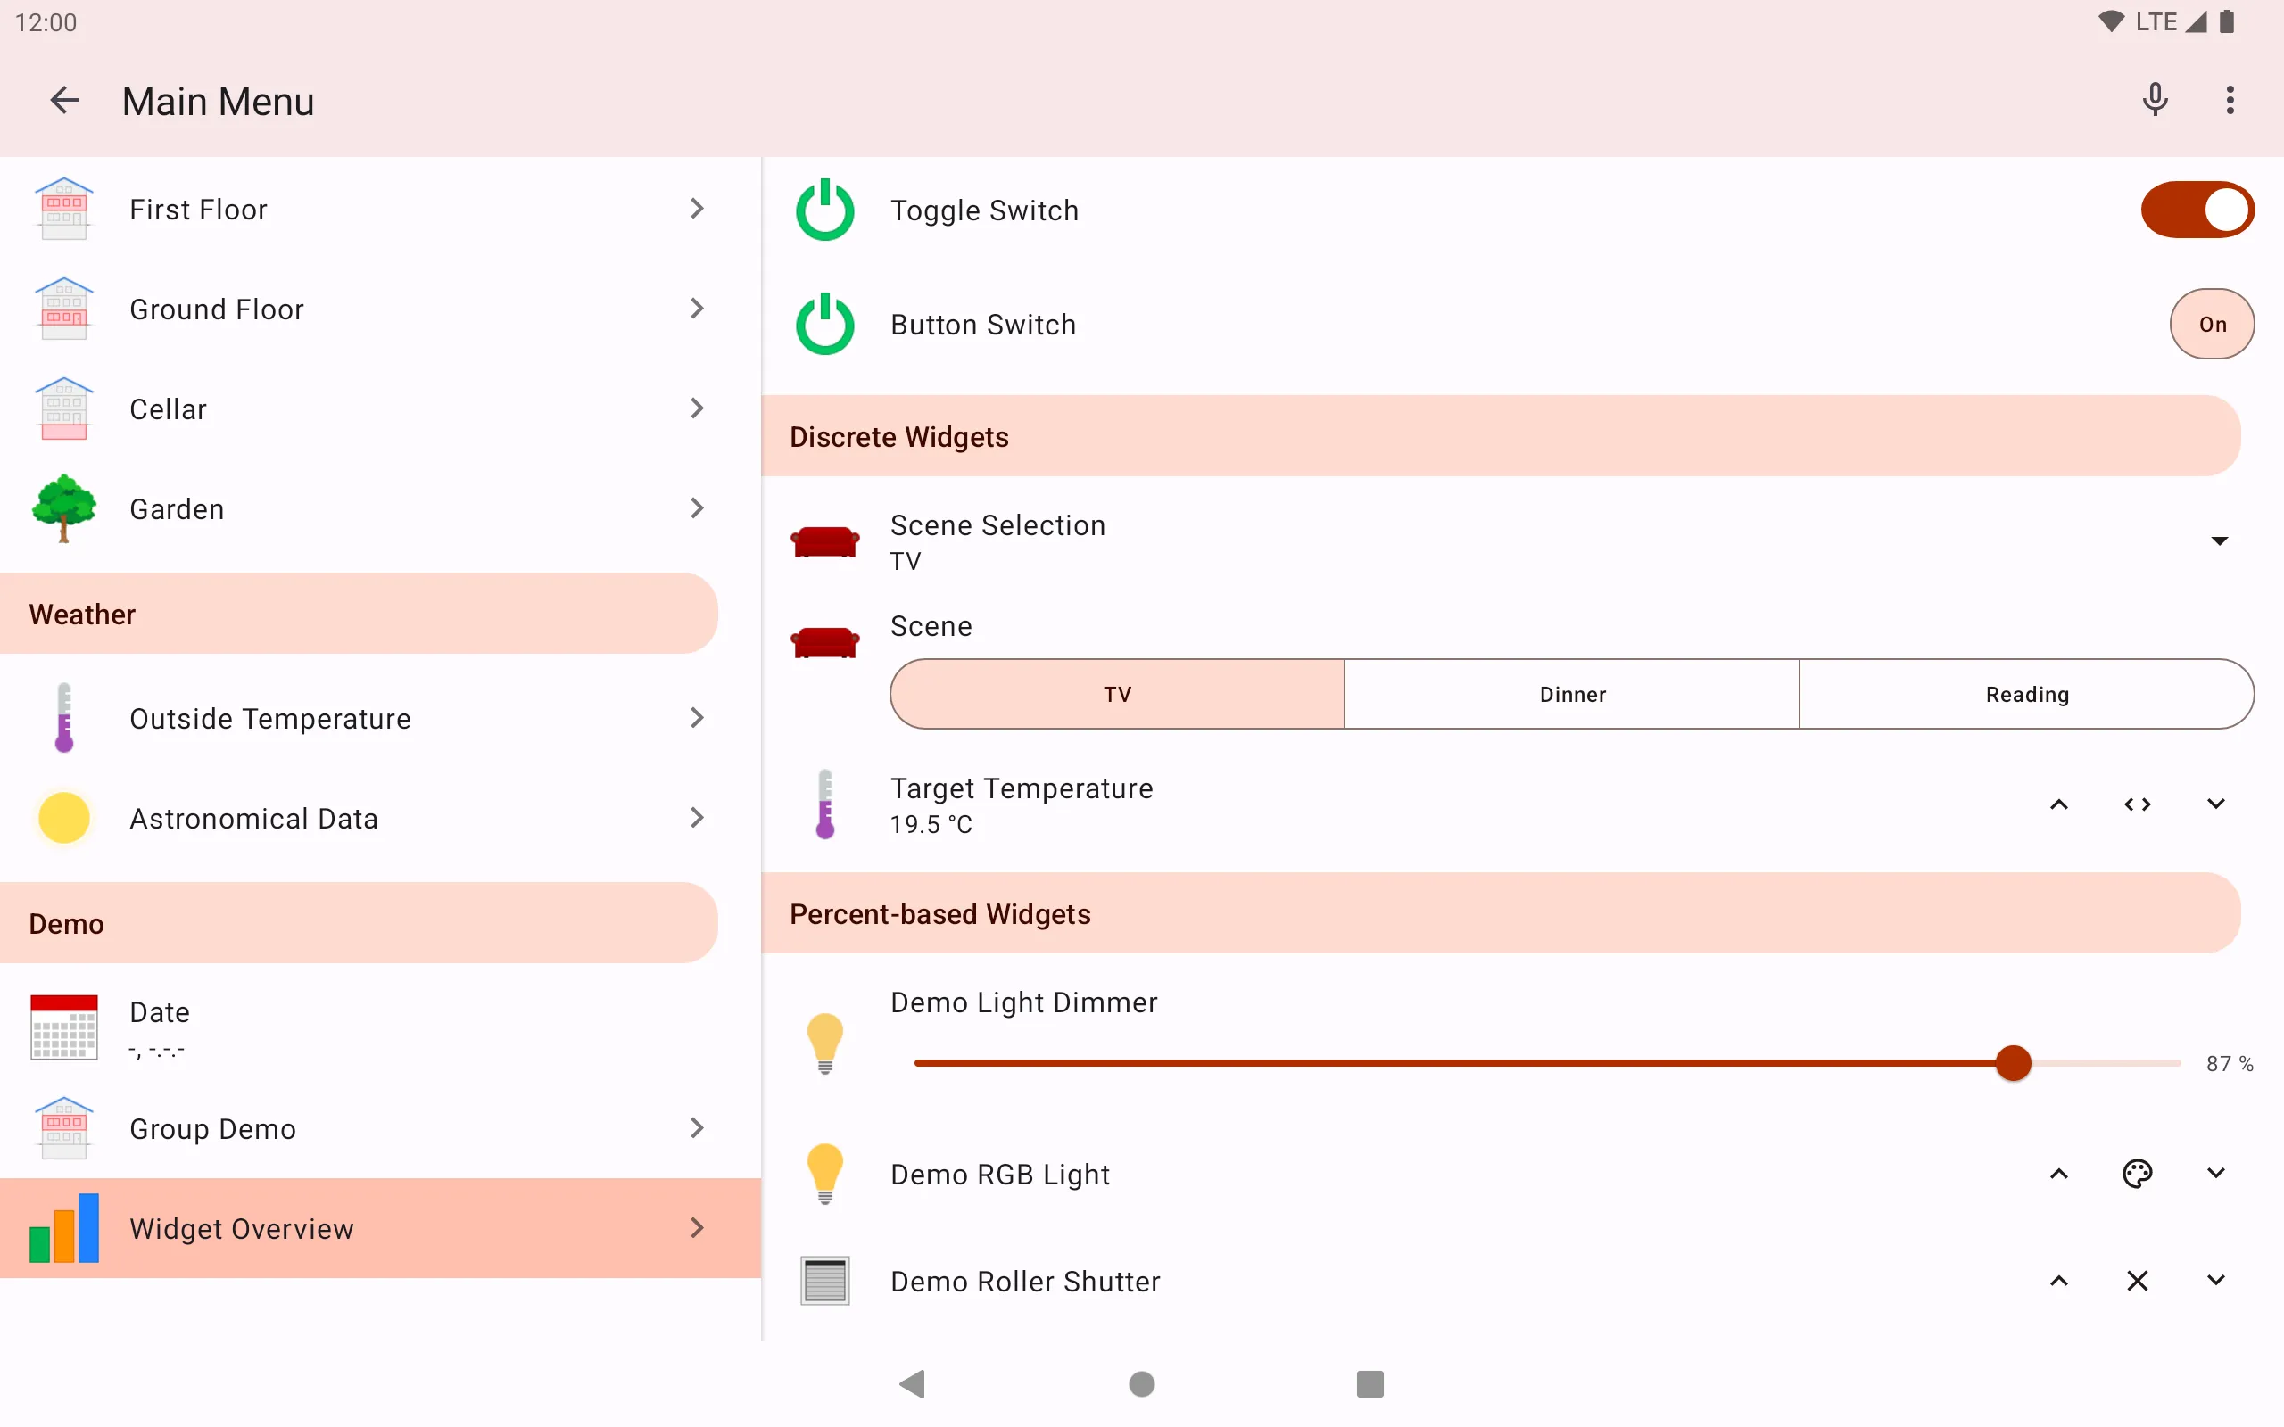Open the microphone menu at top right
The width and height of the screenshot is (2284, 1427).
click(2154, 99)
